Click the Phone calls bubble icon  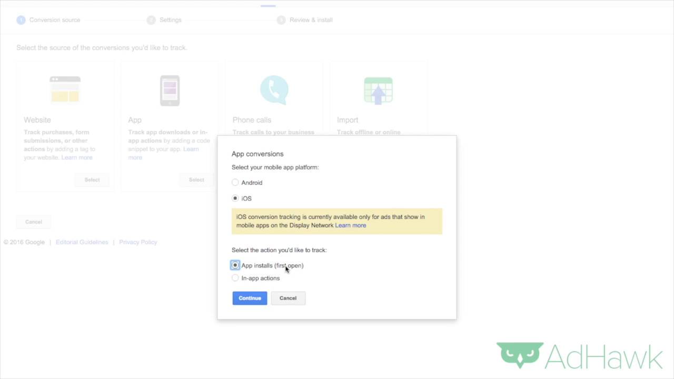coord(274,90)
